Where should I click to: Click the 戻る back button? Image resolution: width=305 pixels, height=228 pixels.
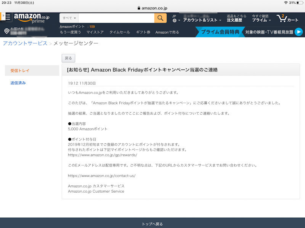68,58
